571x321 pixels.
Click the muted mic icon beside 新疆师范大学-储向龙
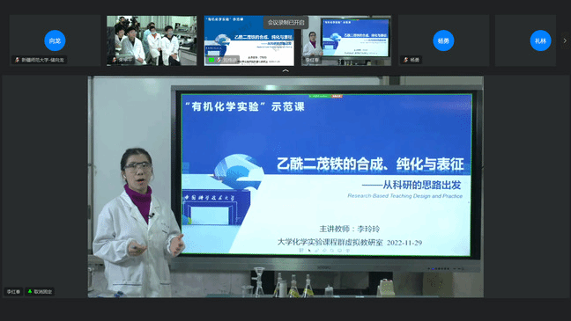[17, 60]
